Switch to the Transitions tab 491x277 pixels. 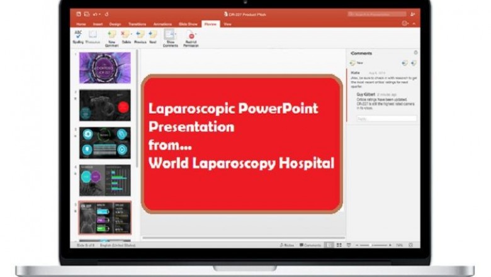[137, 24]
